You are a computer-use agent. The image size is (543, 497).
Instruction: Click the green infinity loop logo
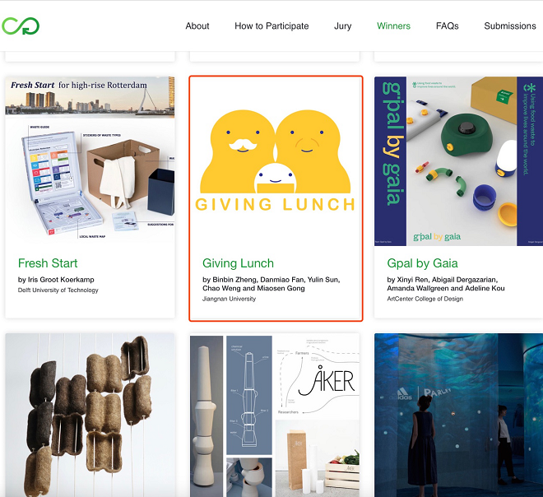click(21, 26)
